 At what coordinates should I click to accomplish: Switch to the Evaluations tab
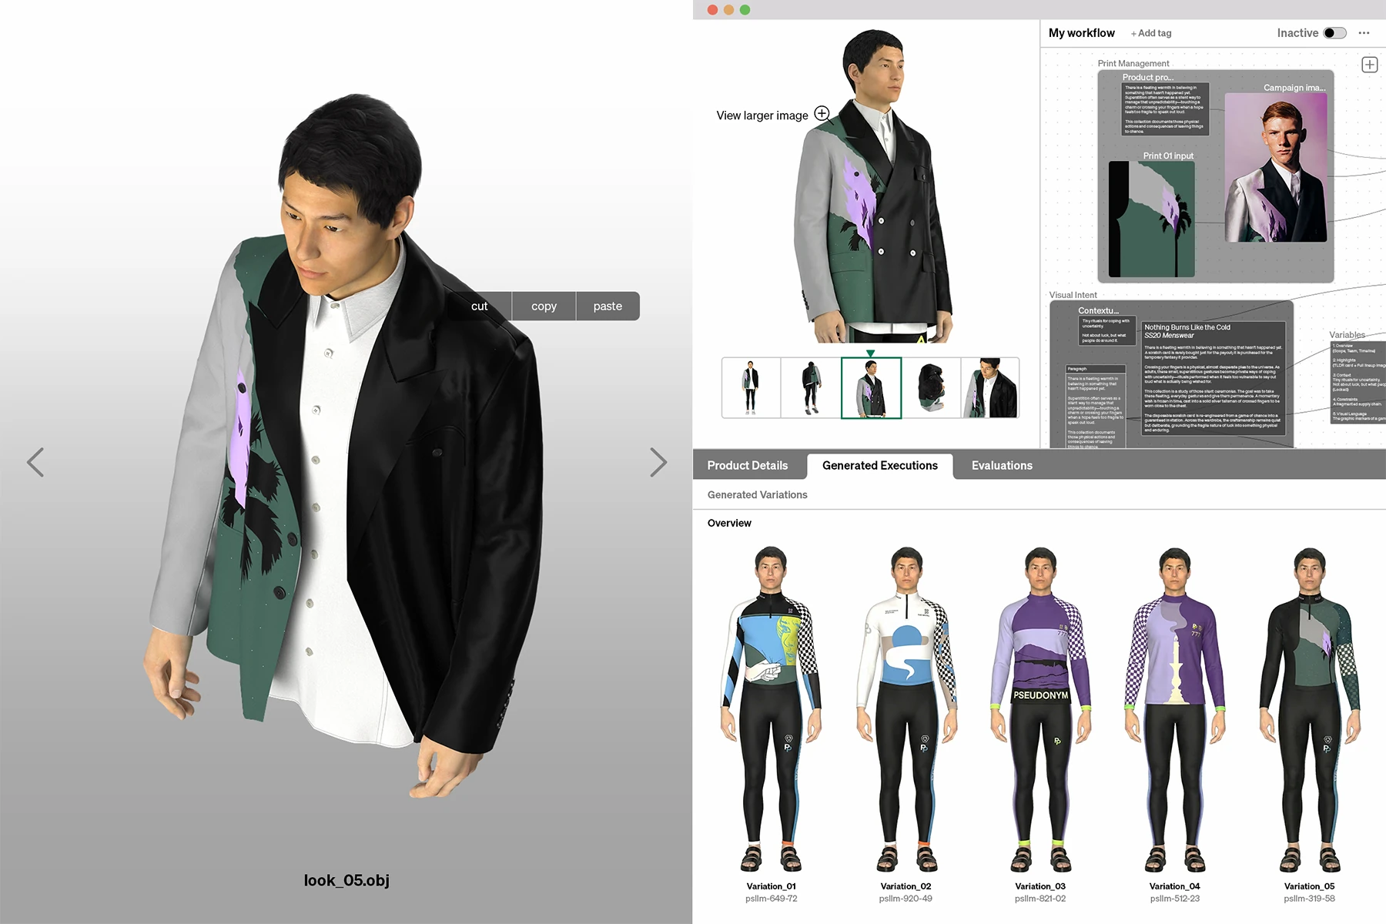(1002, 466)
